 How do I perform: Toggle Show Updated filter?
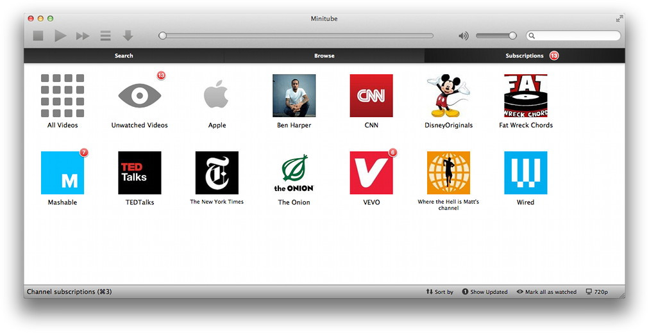pyautogui.click(x=485, y=291)
